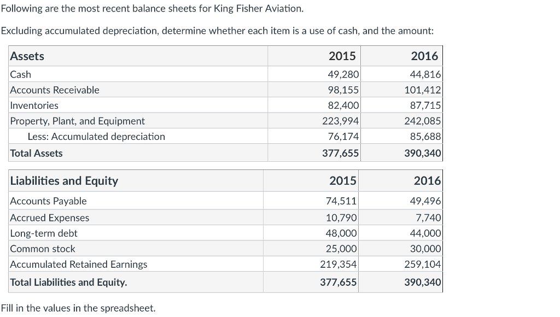This screenshot has height=317, width=560.
Task: Click the Assets table header cell
Action: (27, 56)
